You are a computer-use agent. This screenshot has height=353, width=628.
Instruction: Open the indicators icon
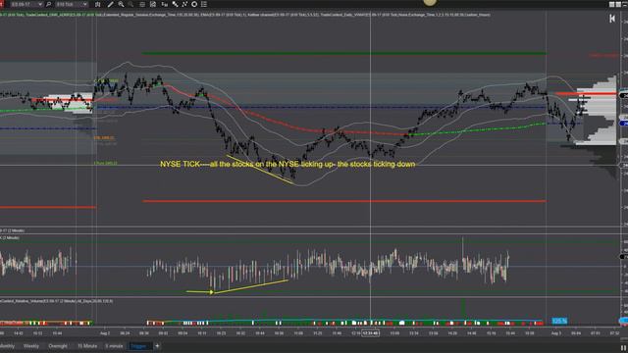coord(175,4)
